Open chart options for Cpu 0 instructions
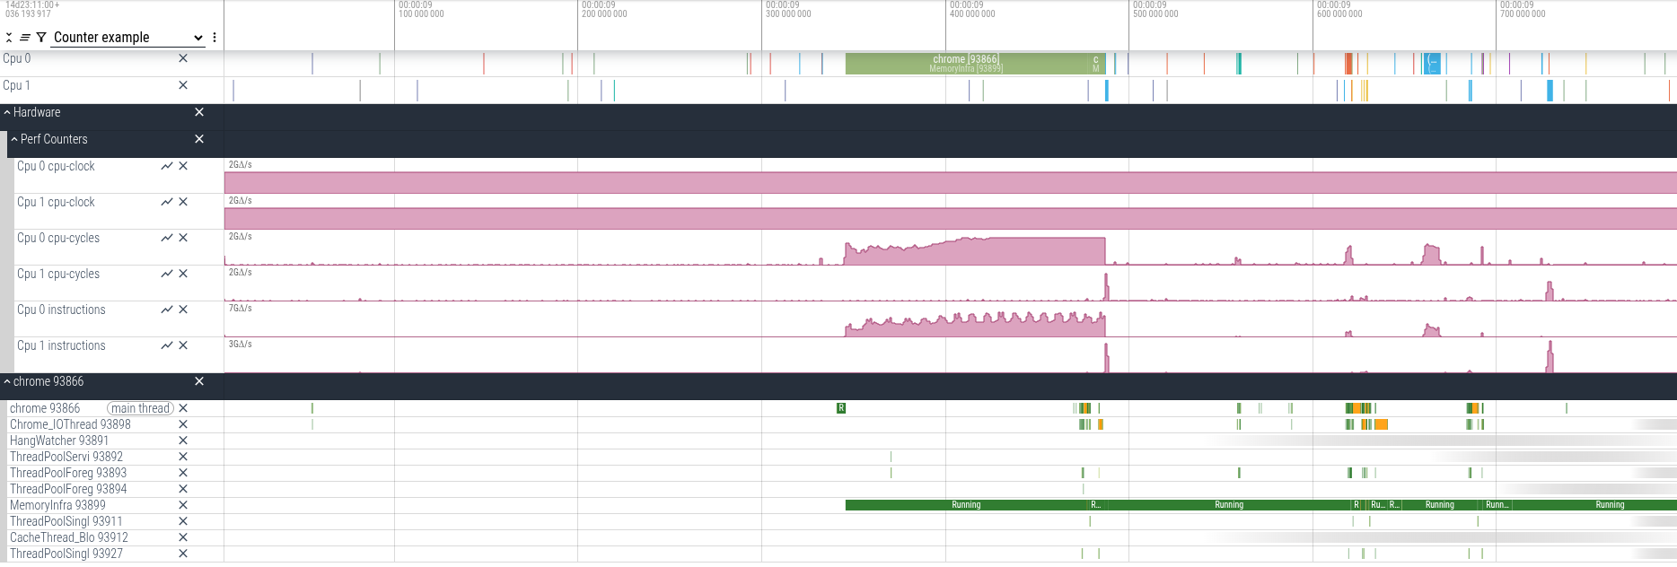 [x=167, y=310]
